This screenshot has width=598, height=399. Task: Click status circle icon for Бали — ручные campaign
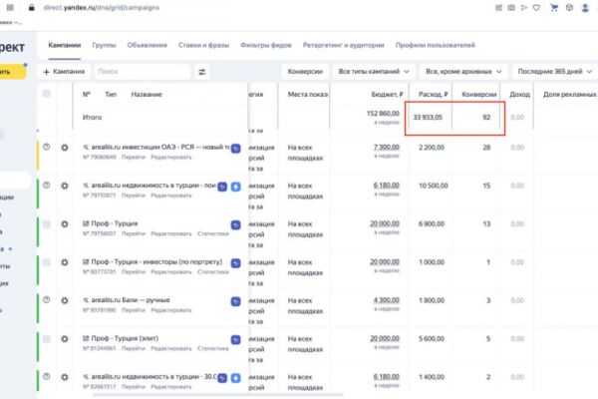coord(47,299)
